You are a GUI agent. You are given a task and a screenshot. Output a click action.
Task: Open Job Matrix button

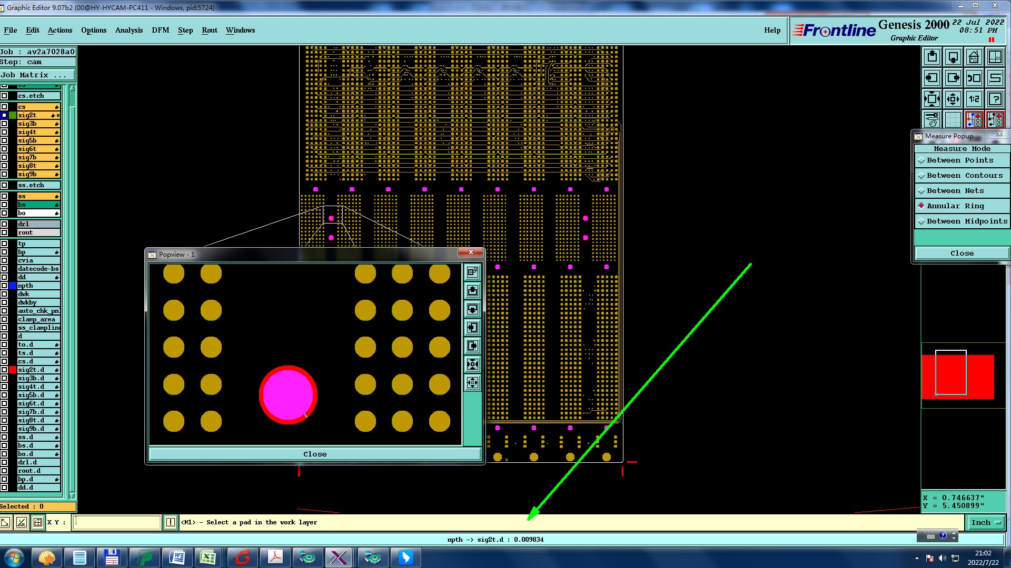click(x=34, y=75)
